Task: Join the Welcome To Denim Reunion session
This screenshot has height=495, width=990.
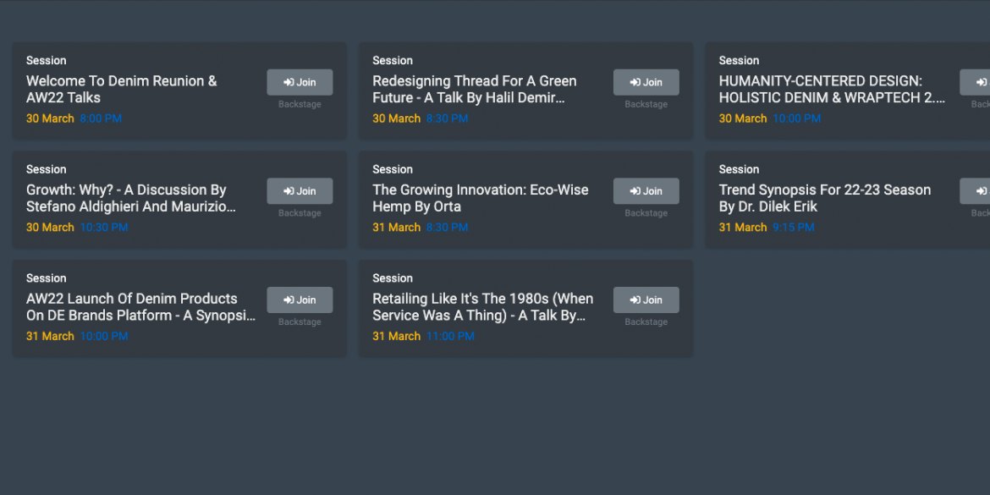Action: tap(300, 82)
